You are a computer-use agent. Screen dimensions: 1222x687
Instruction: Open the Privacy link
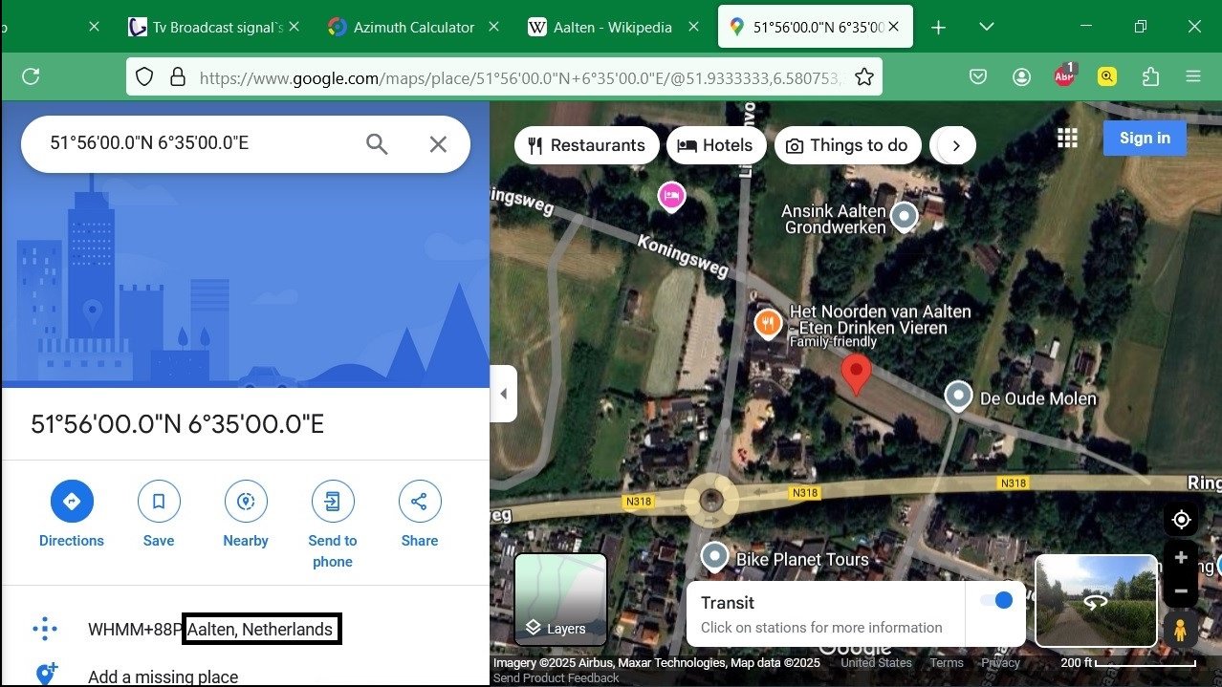(1001, 663)
